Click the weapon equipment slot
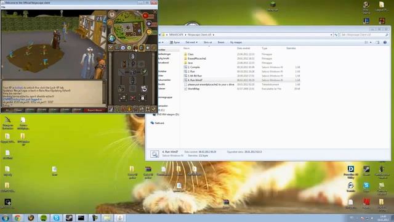This screenshot has height=222, width=394. tap(121, 72)
